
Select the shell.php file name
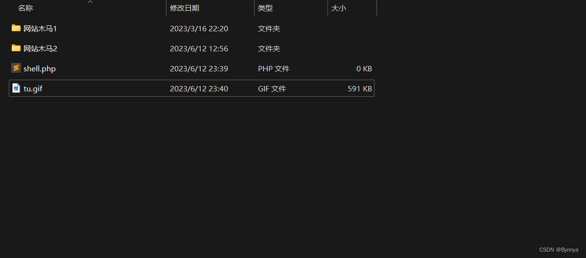pyautogui.click(x=40, y=68)
